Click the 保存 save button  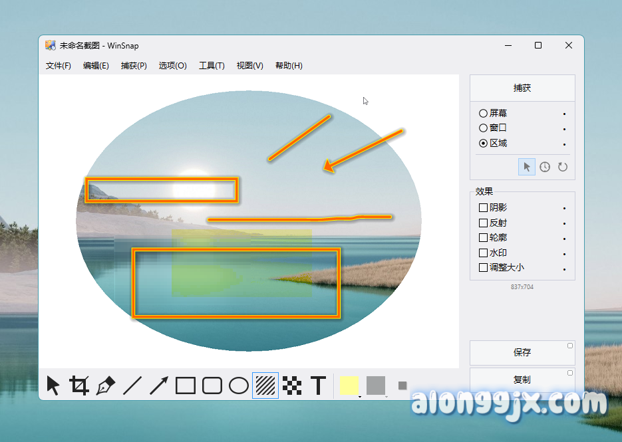[522, 353]
